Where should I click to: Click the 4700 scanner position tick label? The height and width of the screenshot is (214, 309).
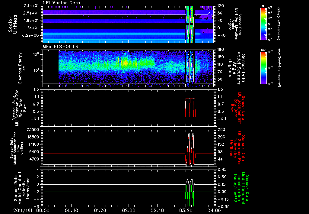click(x=34, y=159)
